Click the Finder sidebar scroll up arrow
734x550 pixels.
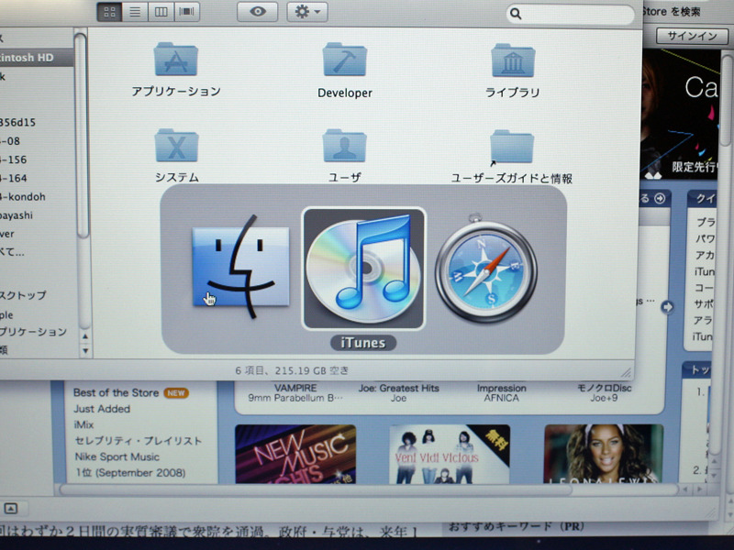(85, 336)
